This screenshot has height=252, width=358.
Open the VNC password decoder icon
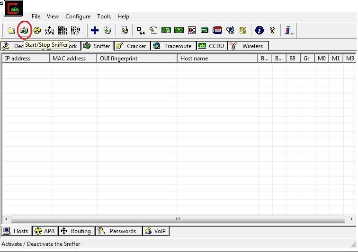192,30
